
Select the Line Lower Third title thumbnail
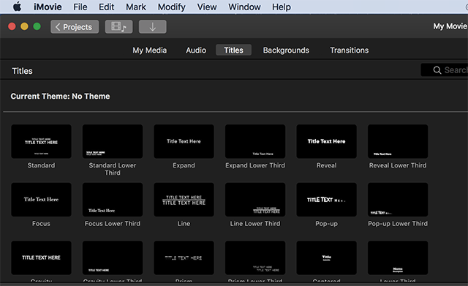pos(255,200)
